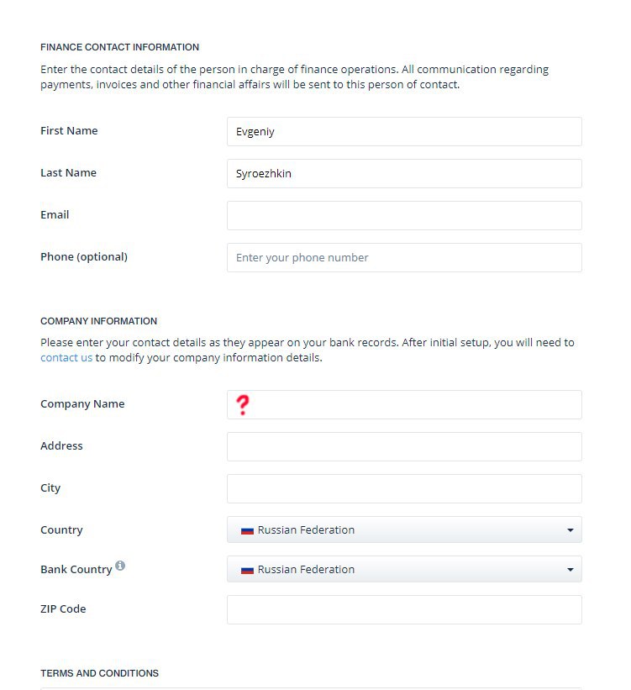Click the 'ZIP Code' label text
Image resolution: width=631 pixels, height=690 pixels.
[x=63, y=608]
